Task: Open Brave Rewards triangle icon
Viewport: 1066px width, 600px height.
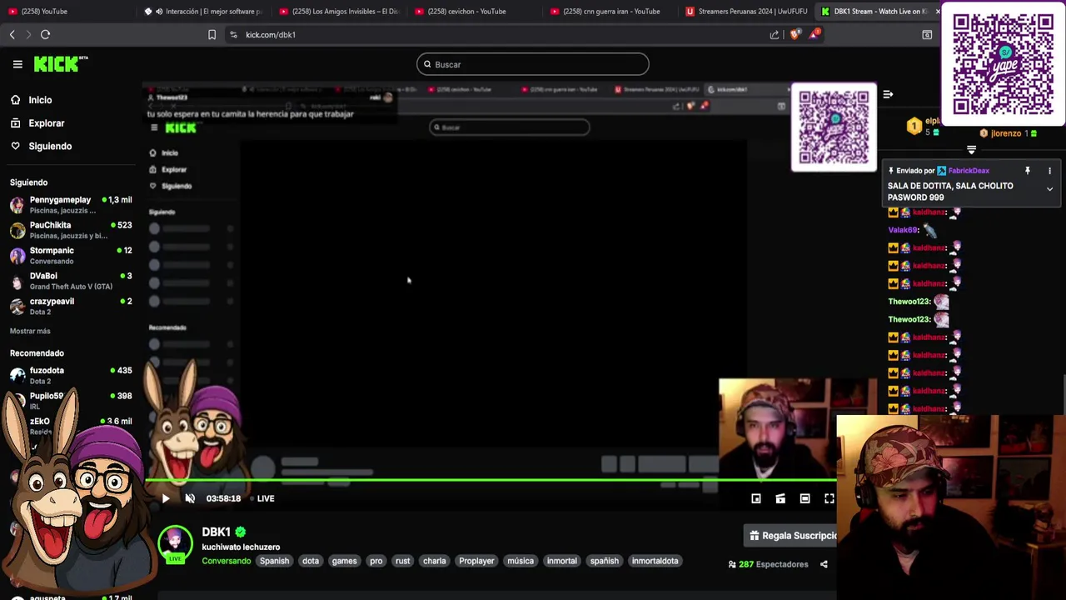Action: (816, 34)
